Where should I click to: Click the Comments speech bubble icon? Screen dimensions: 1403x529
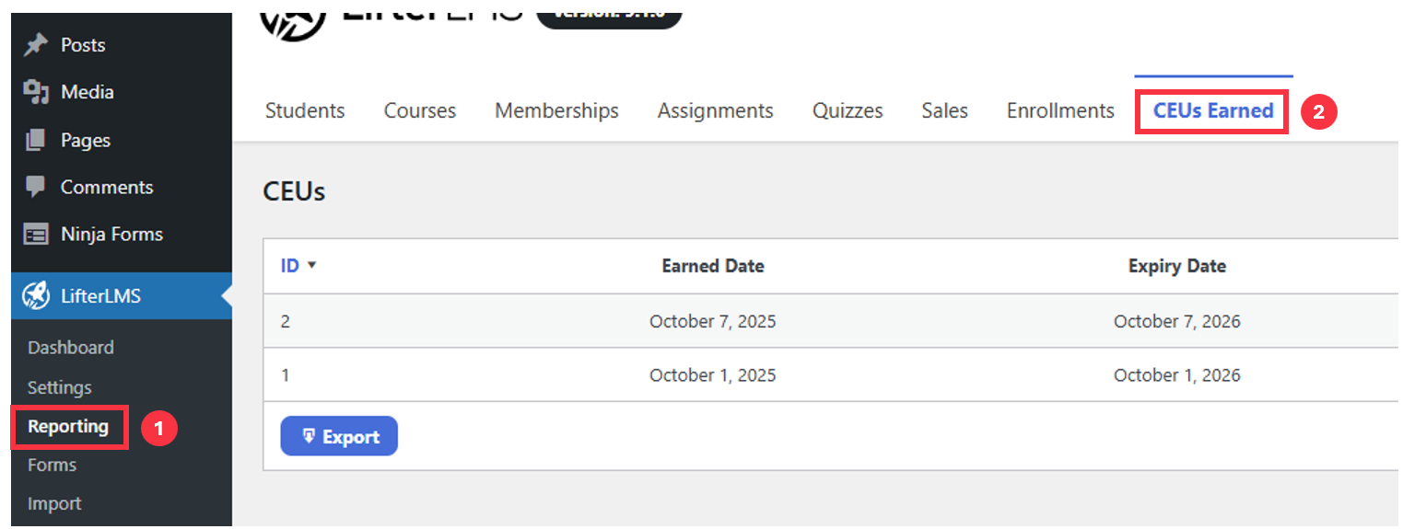(36, 187)
